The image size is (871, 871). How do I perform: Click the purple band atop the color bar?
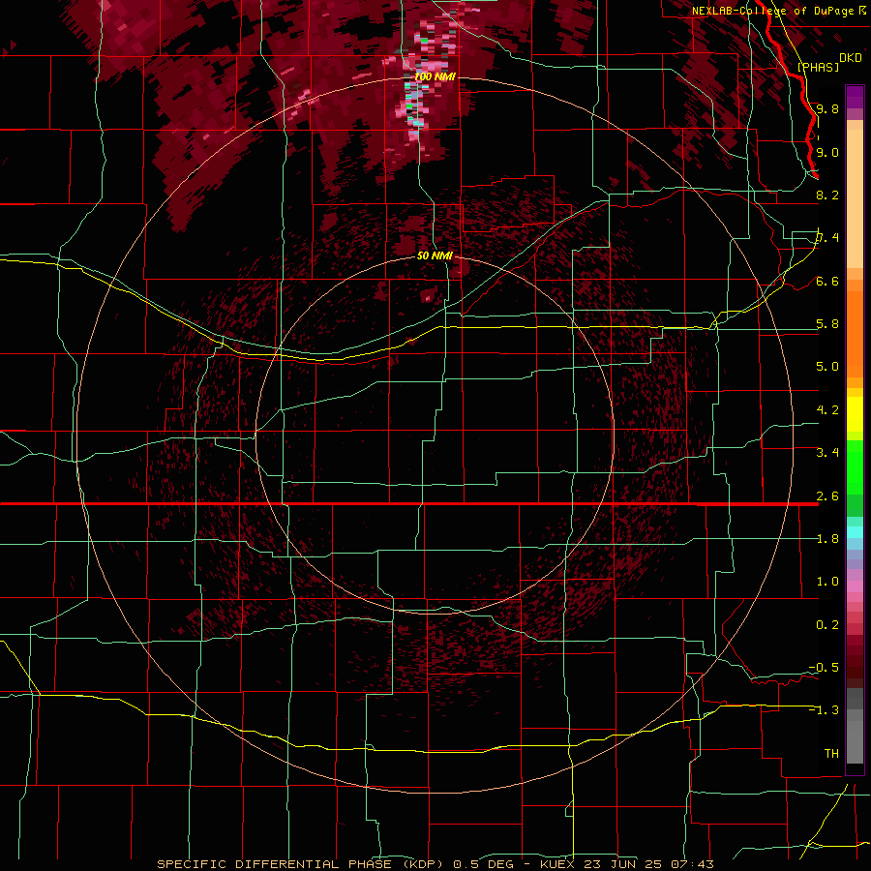coord(855,97)
